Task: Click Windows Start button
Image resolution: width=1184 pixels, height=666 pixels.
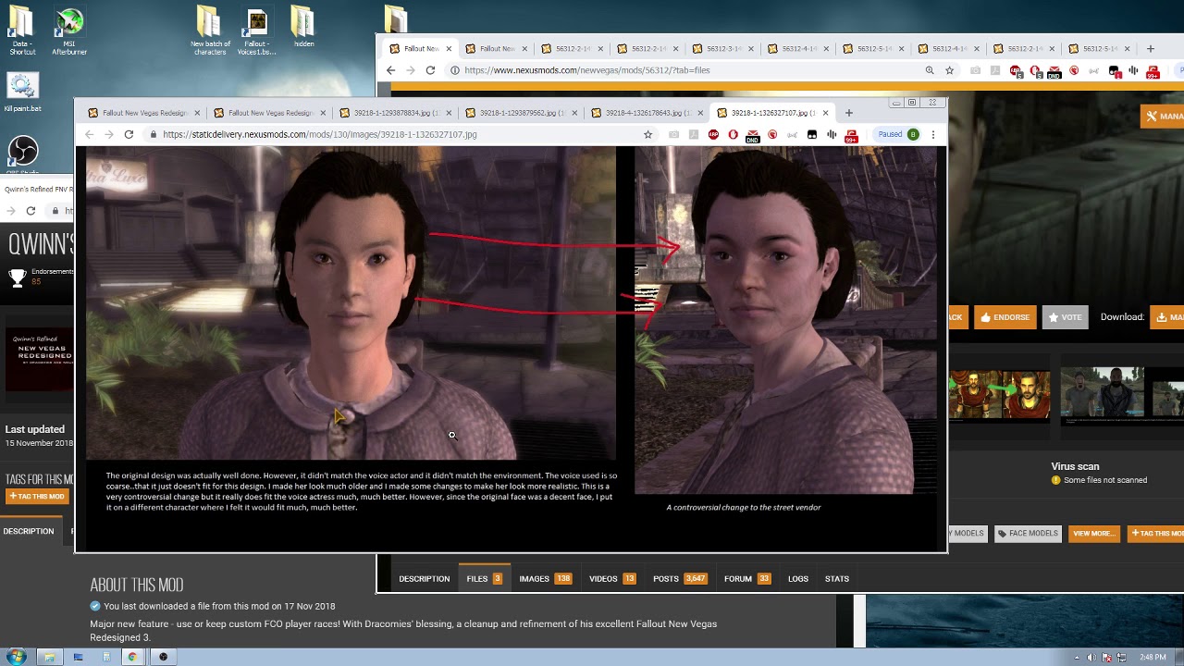Action: pos(17,657)
